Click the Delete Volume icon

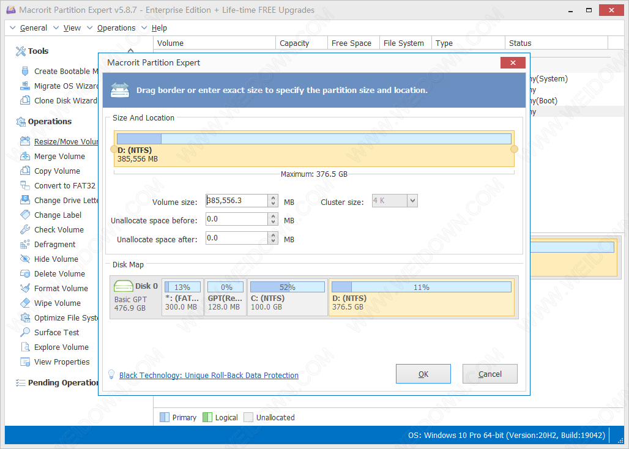click(24, 273)
